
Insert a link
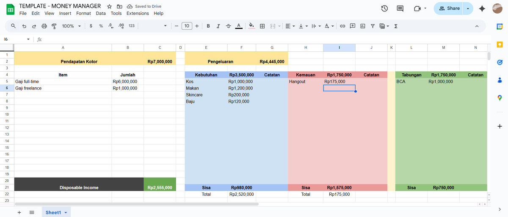(x=343, y=26)
